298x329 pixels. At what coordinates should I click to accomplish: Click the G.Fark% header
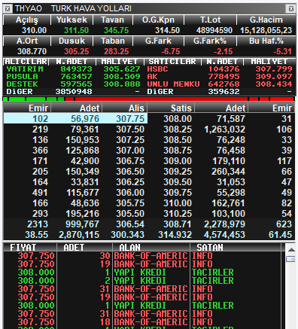pos(210,41)
